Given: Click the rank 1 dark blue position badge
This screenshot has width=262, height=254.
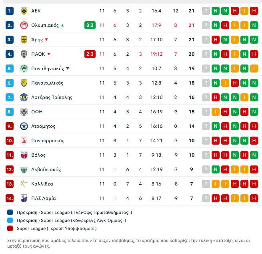Looking at the screenshot, I should [x=10, y=11].
